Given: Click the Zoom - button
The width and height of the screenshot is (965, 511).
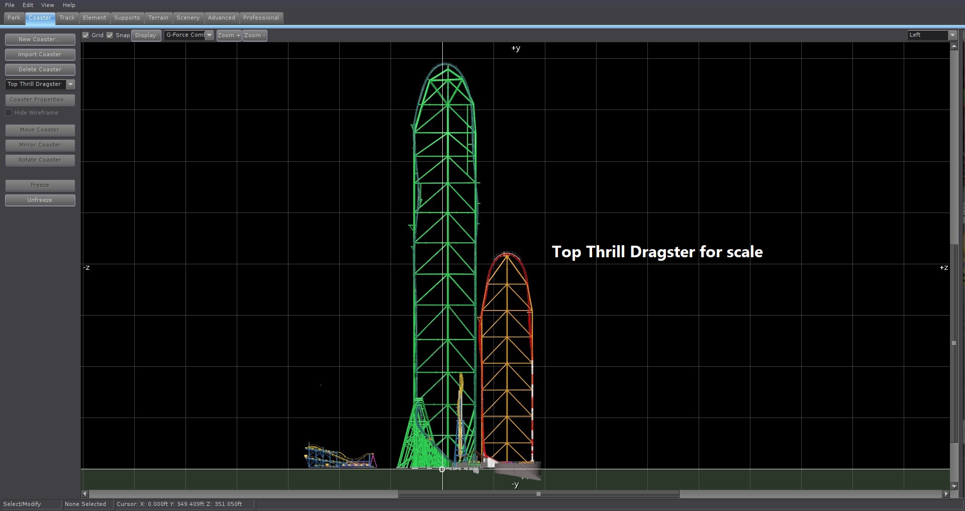Looking at the screenshot, I should pos(255,35).
